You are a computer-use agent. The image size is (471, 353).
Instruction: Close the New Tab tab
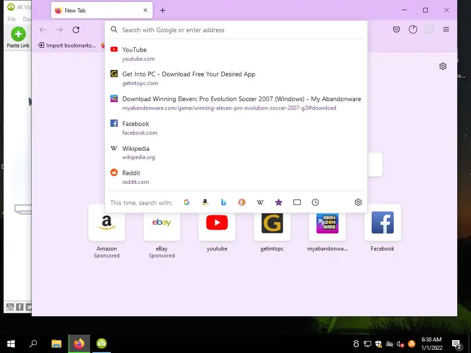145,10
